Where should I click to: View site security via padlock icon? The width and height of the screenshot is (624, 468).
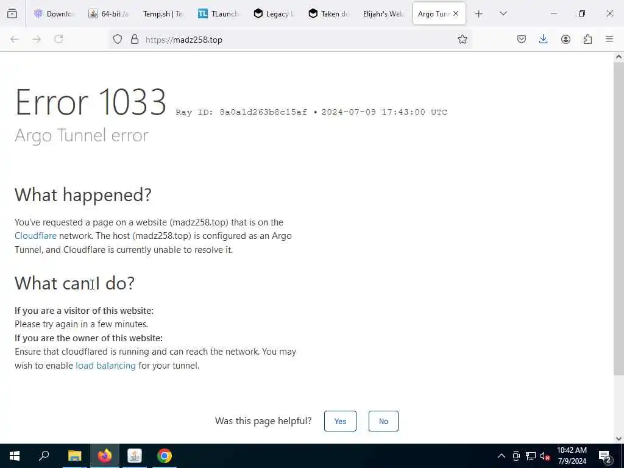(135, 39)
